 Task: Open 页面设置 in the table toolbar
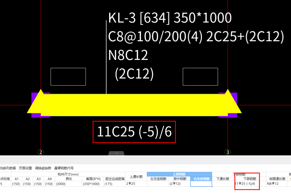[x=25, y=168]
